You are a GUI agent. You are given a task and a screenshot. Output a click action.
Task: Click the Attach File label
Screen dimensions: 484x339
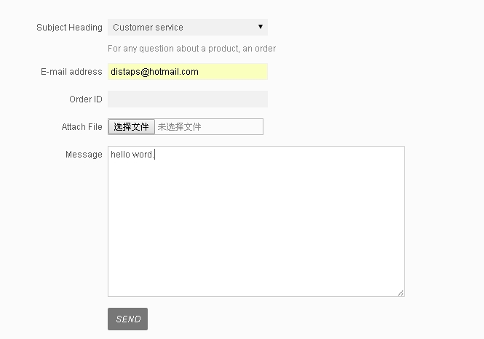82,127
